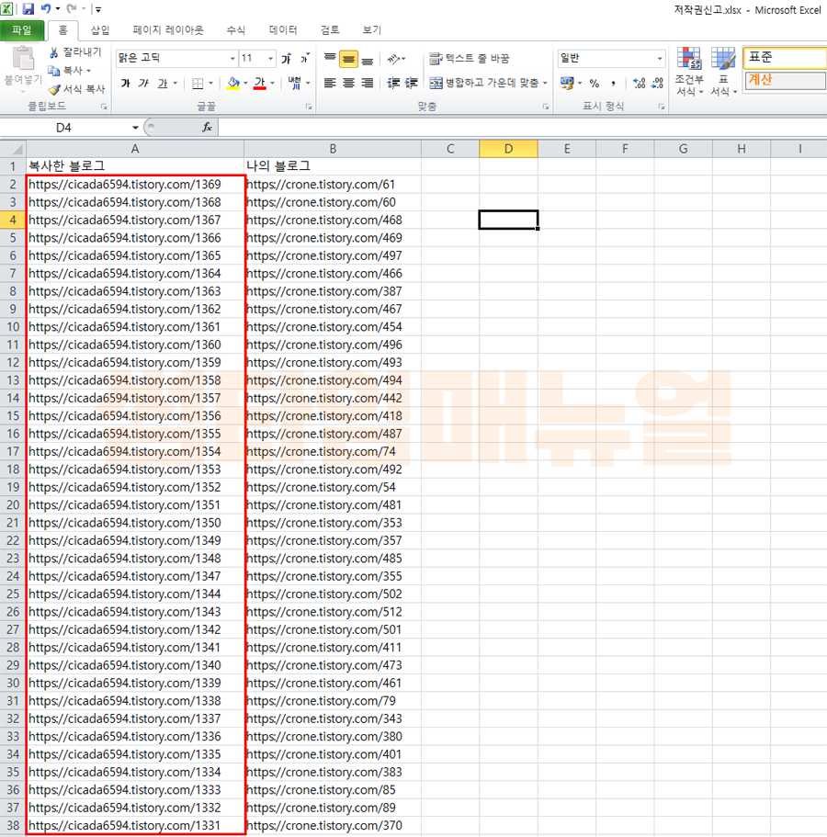The image size is (827, 837).
Task: Expand the Undo history dropdown
Action: pyautogui.click(x=58, y=8)
